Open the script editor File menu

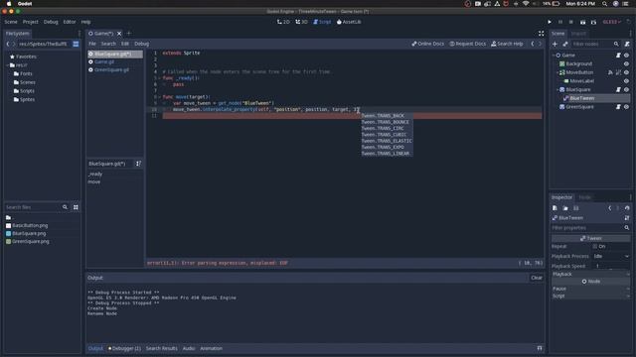pos(92,44)
